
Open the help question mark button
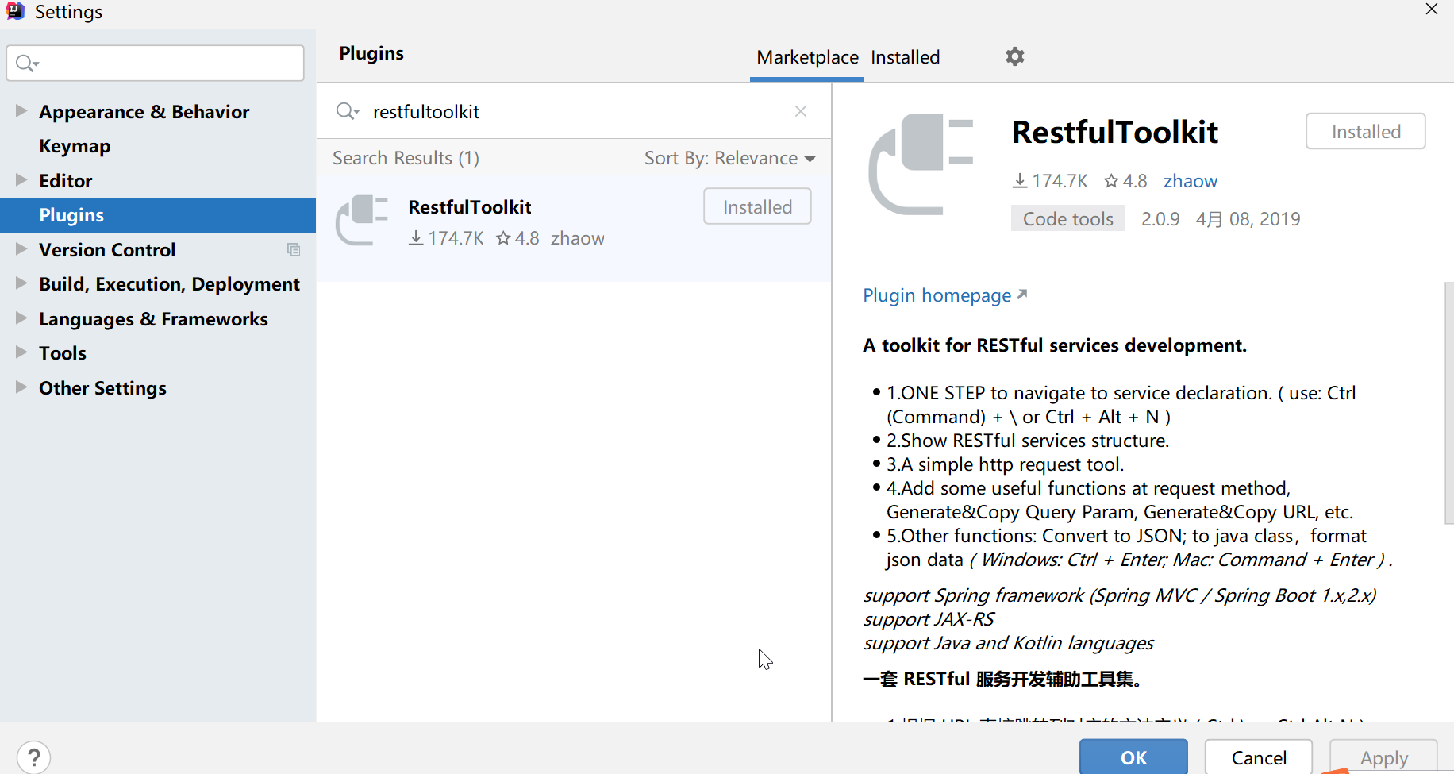click(x=33, y=757)
